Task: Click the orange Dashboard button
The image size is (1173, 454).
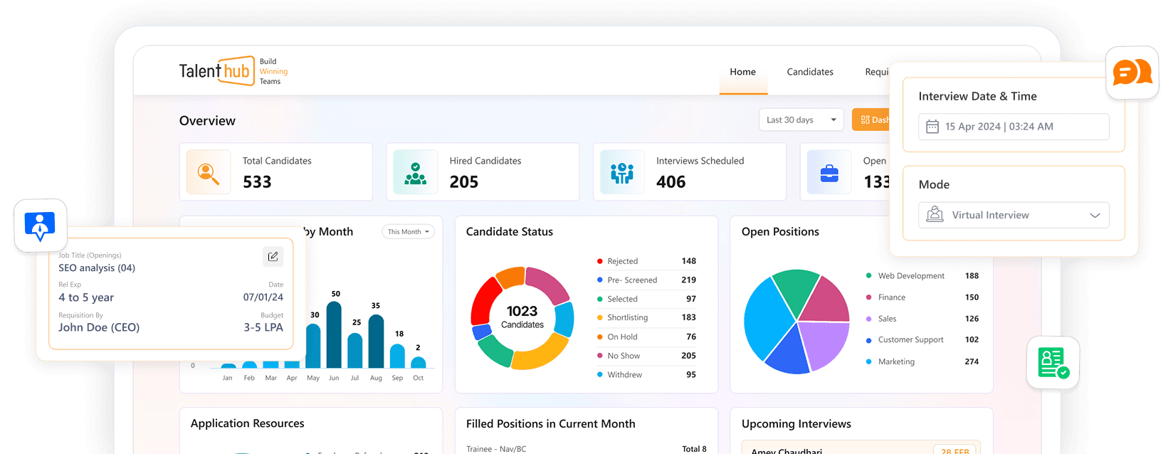Action: click(872, 120)
